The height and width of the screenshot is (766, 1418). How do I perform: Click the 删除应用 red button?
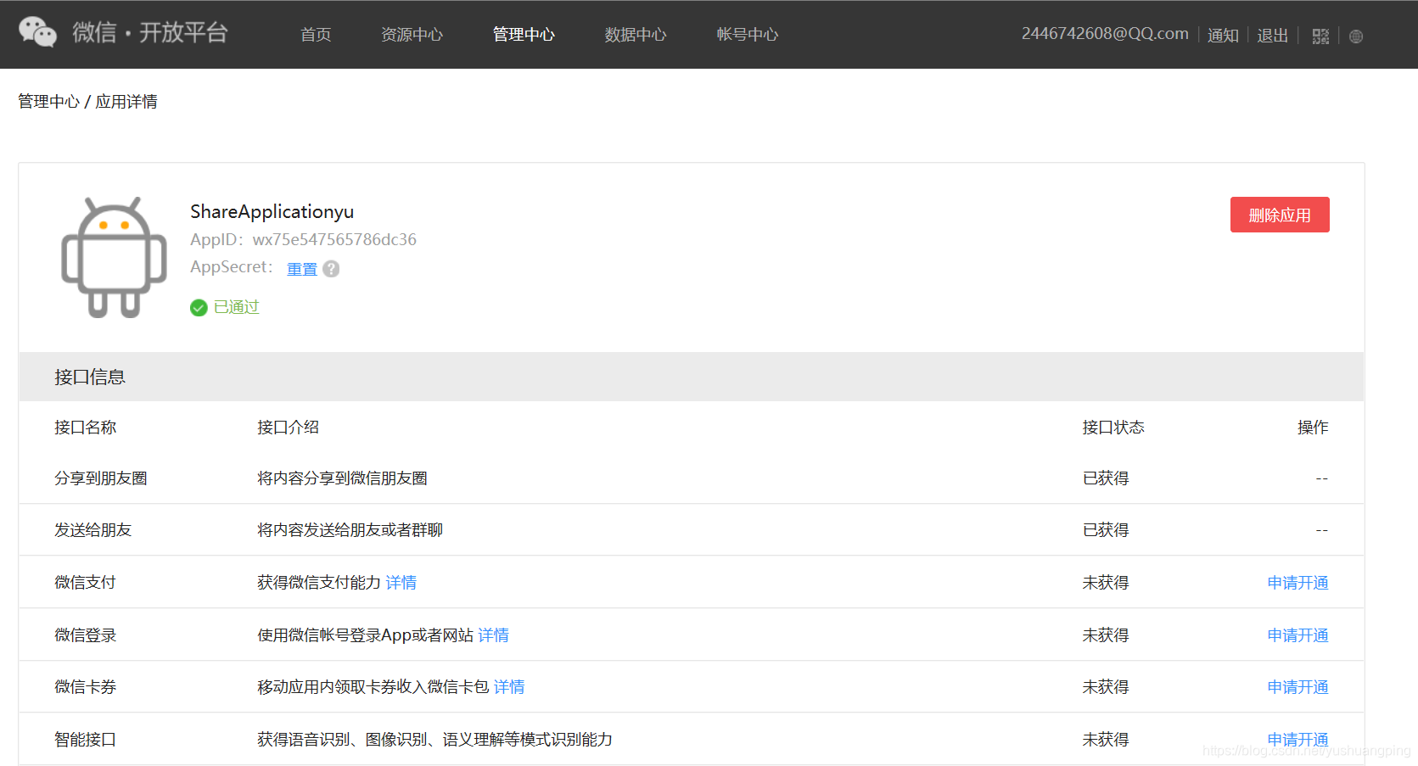(x=1280, y=215)
